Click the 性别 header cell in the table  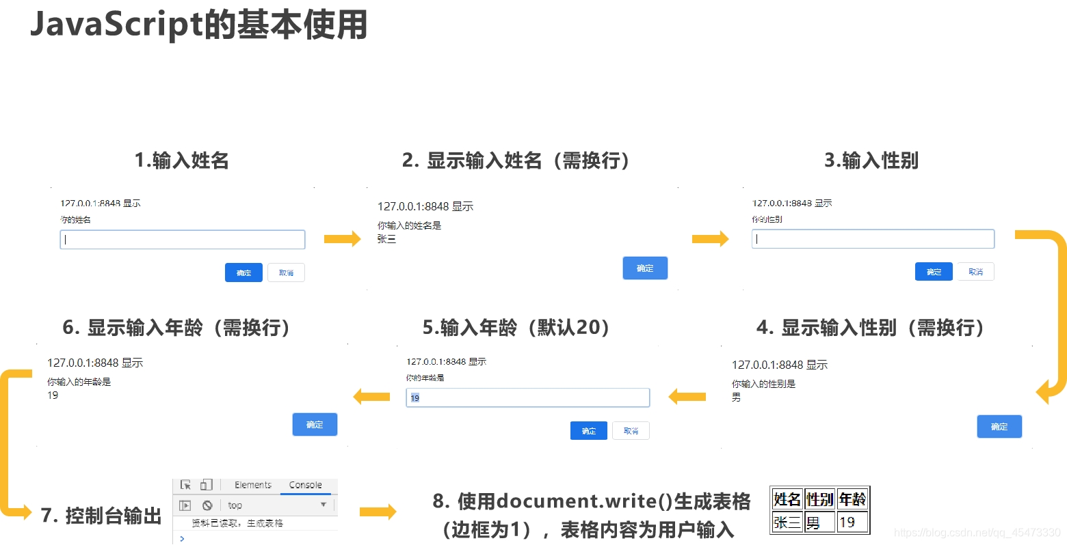tap(819, 499)
